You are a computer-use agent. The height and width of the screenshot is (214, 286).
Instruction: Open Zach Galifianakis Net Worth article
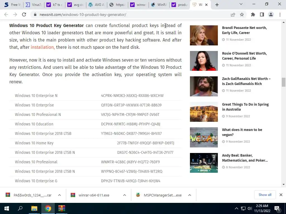[246, 81]
